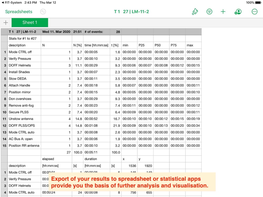Open the Collaborate add-people icon
This screenshot has height=197, width=263.
[238, 12]
